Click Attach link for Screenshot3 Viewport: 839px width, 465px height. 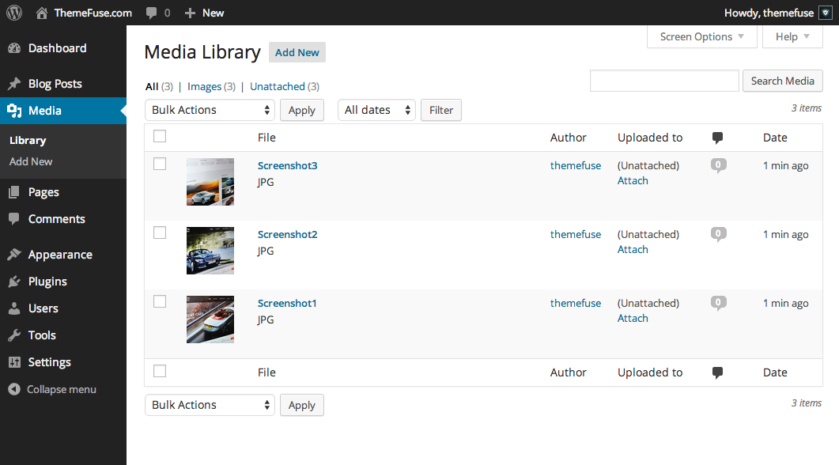point(633,181)
